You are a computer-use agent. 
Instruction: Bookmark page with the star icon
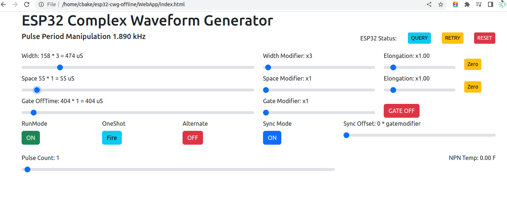click(441, 4)
